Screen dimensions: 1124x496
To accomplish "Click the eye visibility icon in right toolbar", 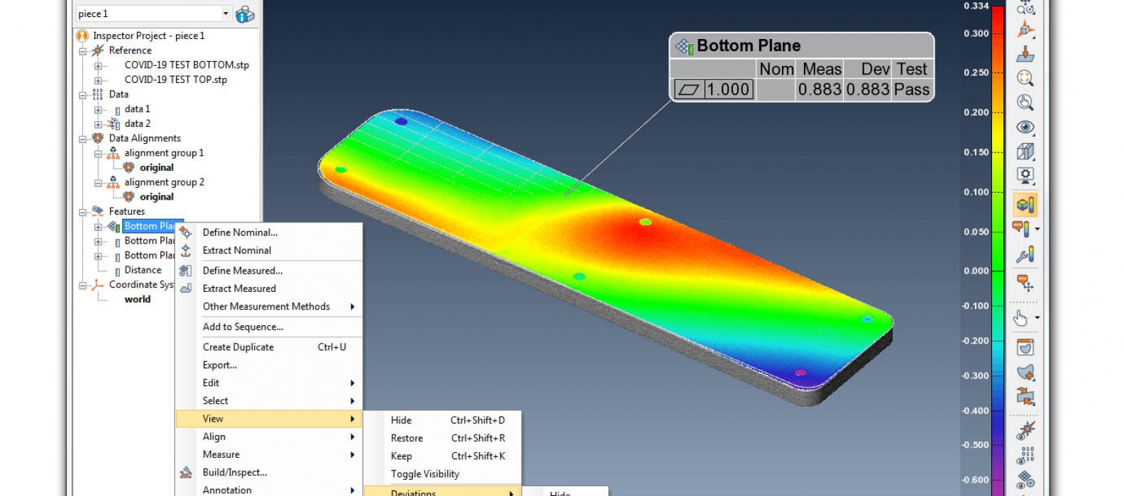I will click(x=1025, y=127).
